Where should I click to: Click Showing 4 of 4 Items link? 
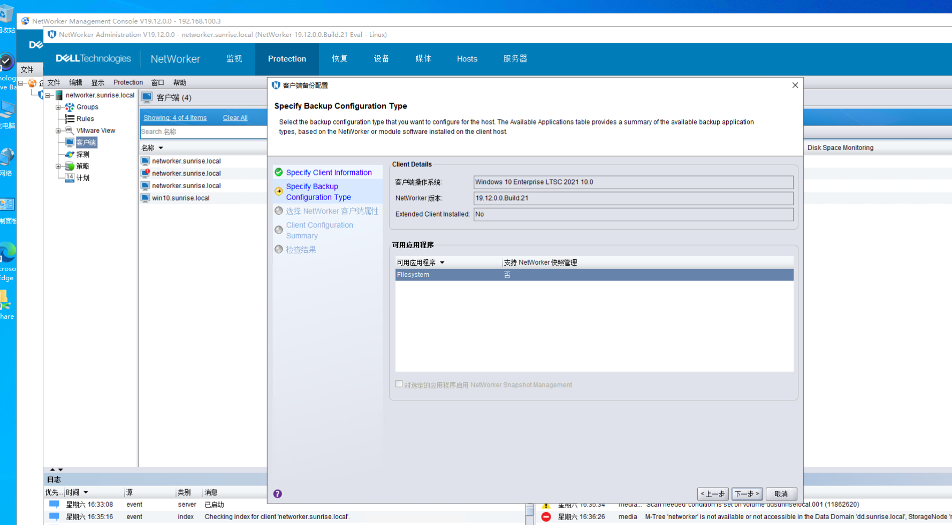175,118
